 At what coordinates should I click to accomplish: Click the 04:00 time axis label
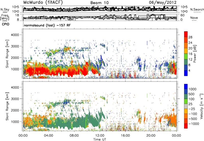point(48,136)
